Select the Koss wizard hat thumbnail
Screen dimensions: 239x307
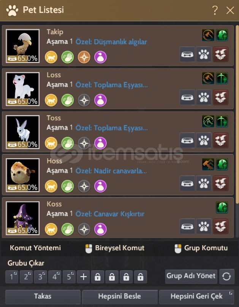click(x=23, y=218)
